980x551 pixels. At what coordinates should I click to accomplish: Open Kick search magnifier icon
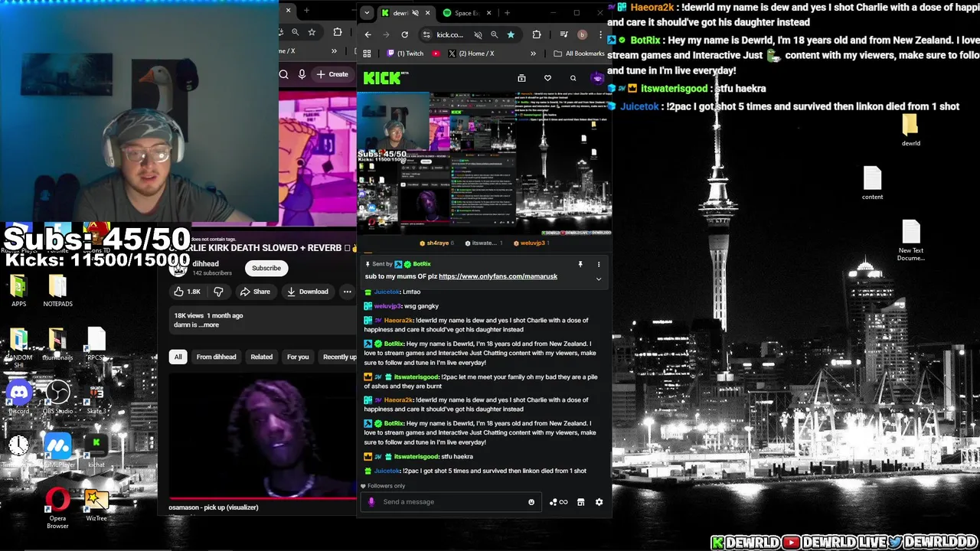tap(573, 78)
